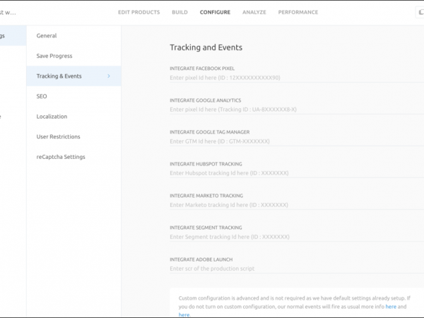Open the SEO settings section

tap(42, 96)
